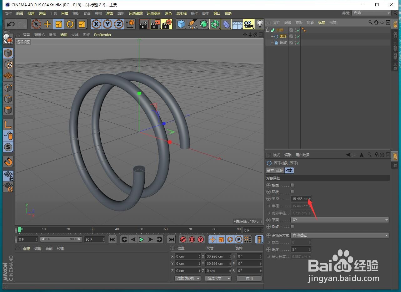Switch to Model mode cube icon
The height and width of the screenshot is (292, 401).
(8, 53)
